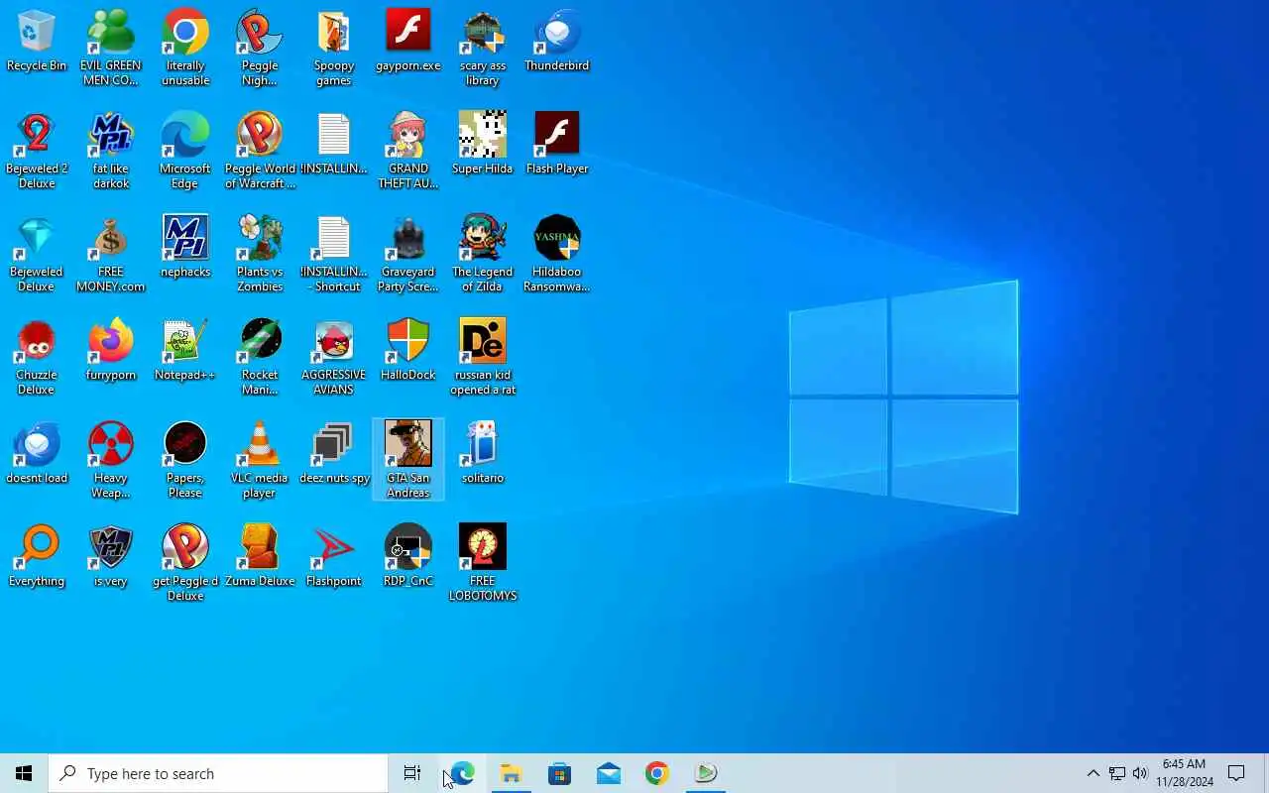The width and height of the screenshot is (1269, 793).
Task: Open Microsoft Store from the taskbar
Action: click(x=559, y=773)
